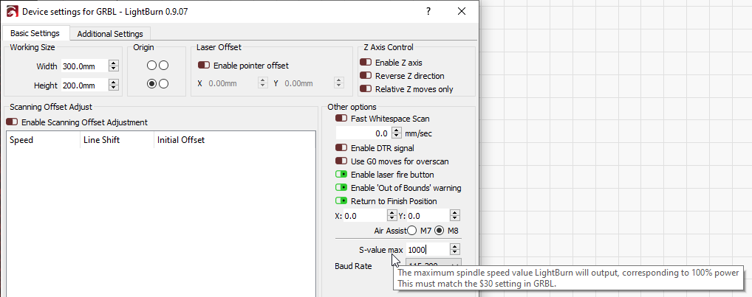This screenshot has height=297, width=752.
Task: Toggle Enable pointer offset switch
Action: 204,65
